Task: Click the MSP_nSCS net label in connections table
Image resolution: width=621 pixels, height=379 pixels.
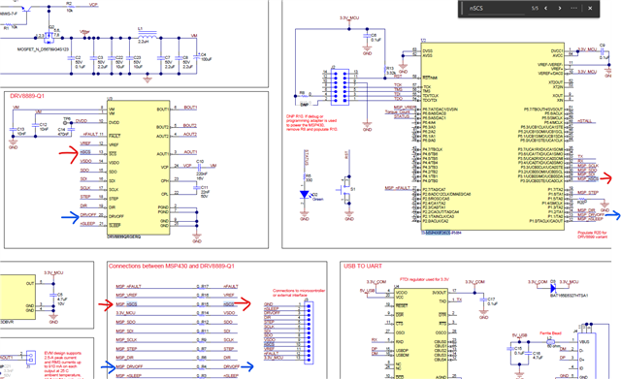Action: tap(126, 304)
